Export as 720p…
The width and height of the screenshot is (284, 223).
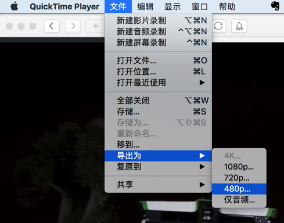coord(239,178)
